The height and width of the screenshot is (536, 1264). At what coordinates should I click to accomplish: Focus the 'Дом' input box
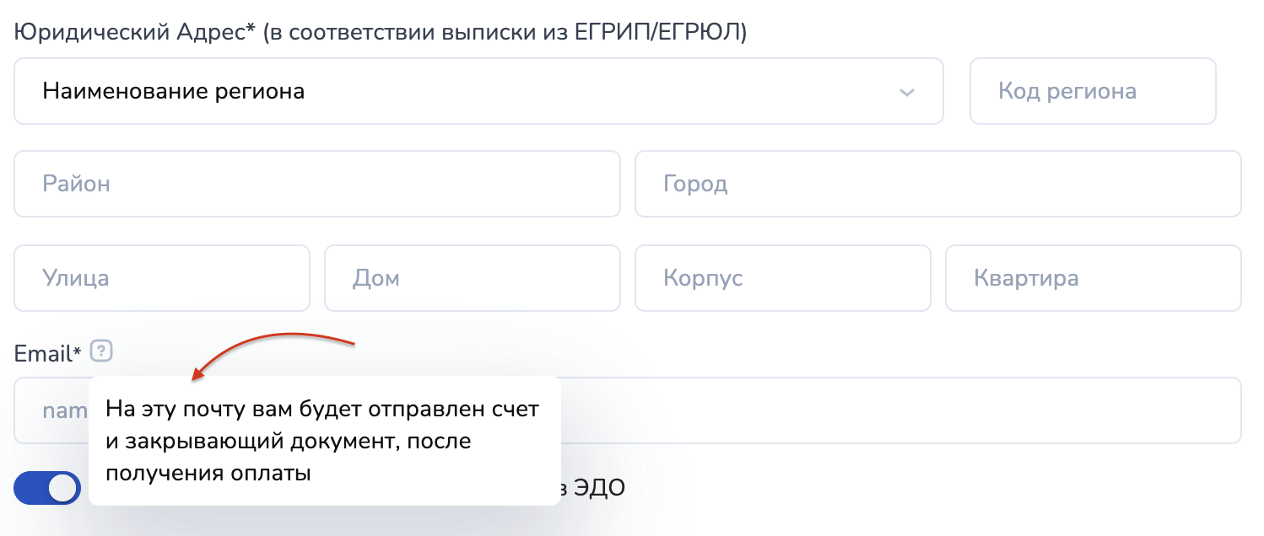pyautogui.click(x=472, y=278)
